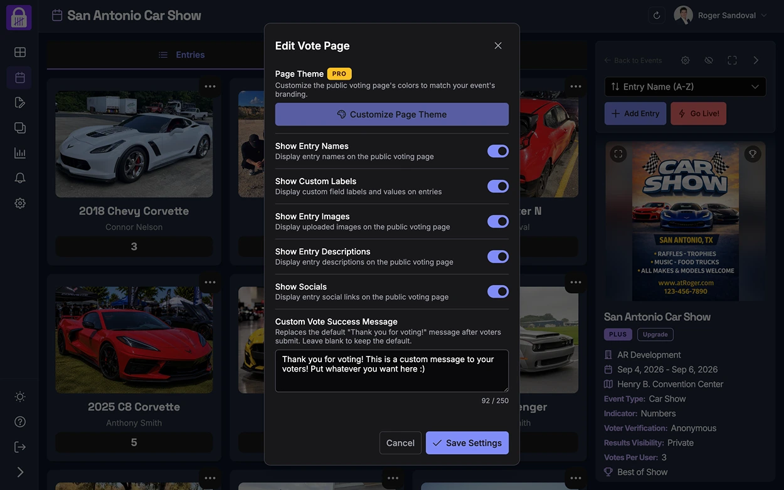Click Save Settings button
Viewport: 784px width, 490px height.
pyautogui.click(x=467, y=443)
